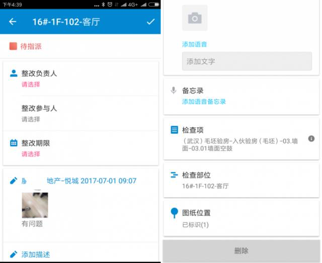Tap the back arrow icon
Viewport: 322px width, 263px height.
(13, 22)
